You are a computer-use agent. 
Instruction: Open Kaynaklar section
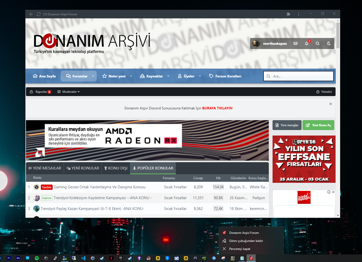pyautogui.click(x=151, y=76)
